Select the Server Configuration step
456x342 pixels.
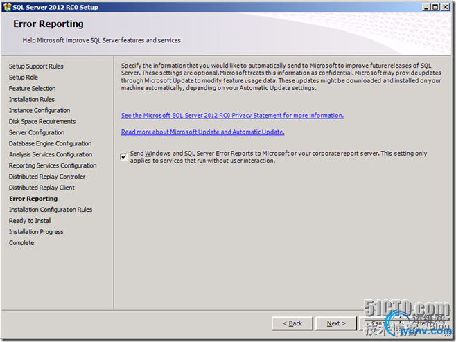click(37, 132)
